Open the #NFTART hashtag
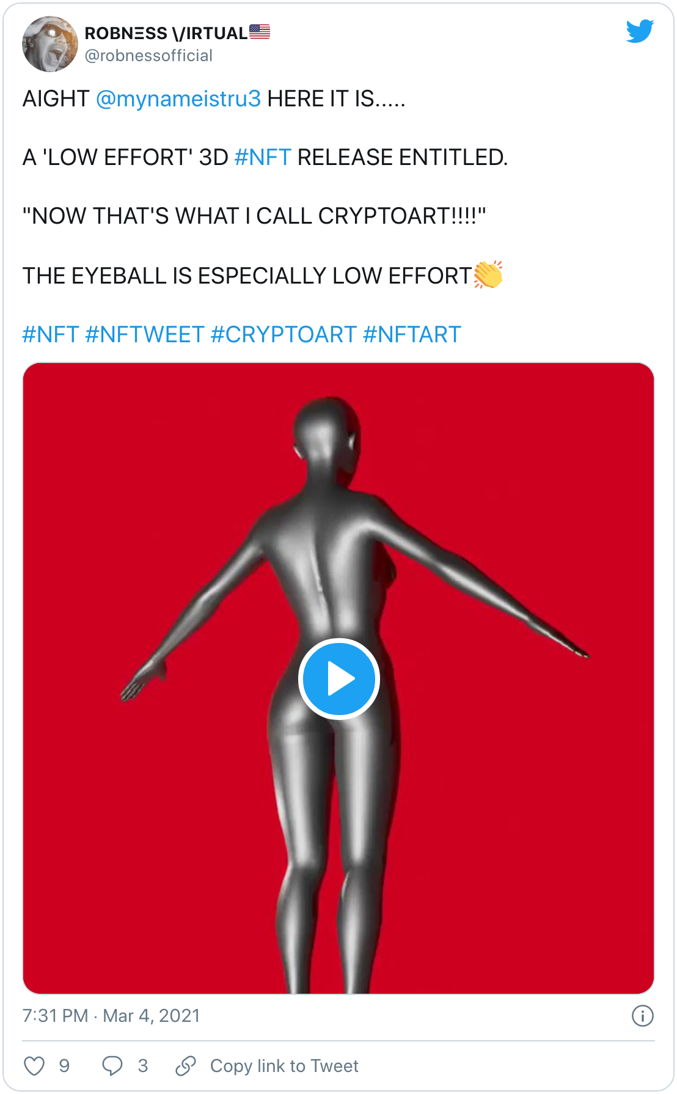 [412, 334]
